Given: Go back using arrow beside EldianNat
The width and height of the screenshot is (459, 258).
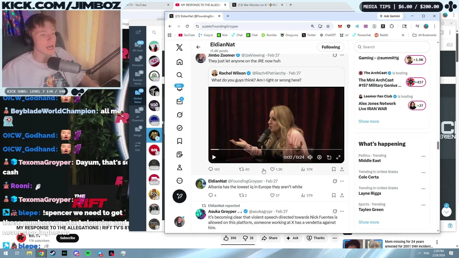Looking at the screenshot, I should (198, 47).
